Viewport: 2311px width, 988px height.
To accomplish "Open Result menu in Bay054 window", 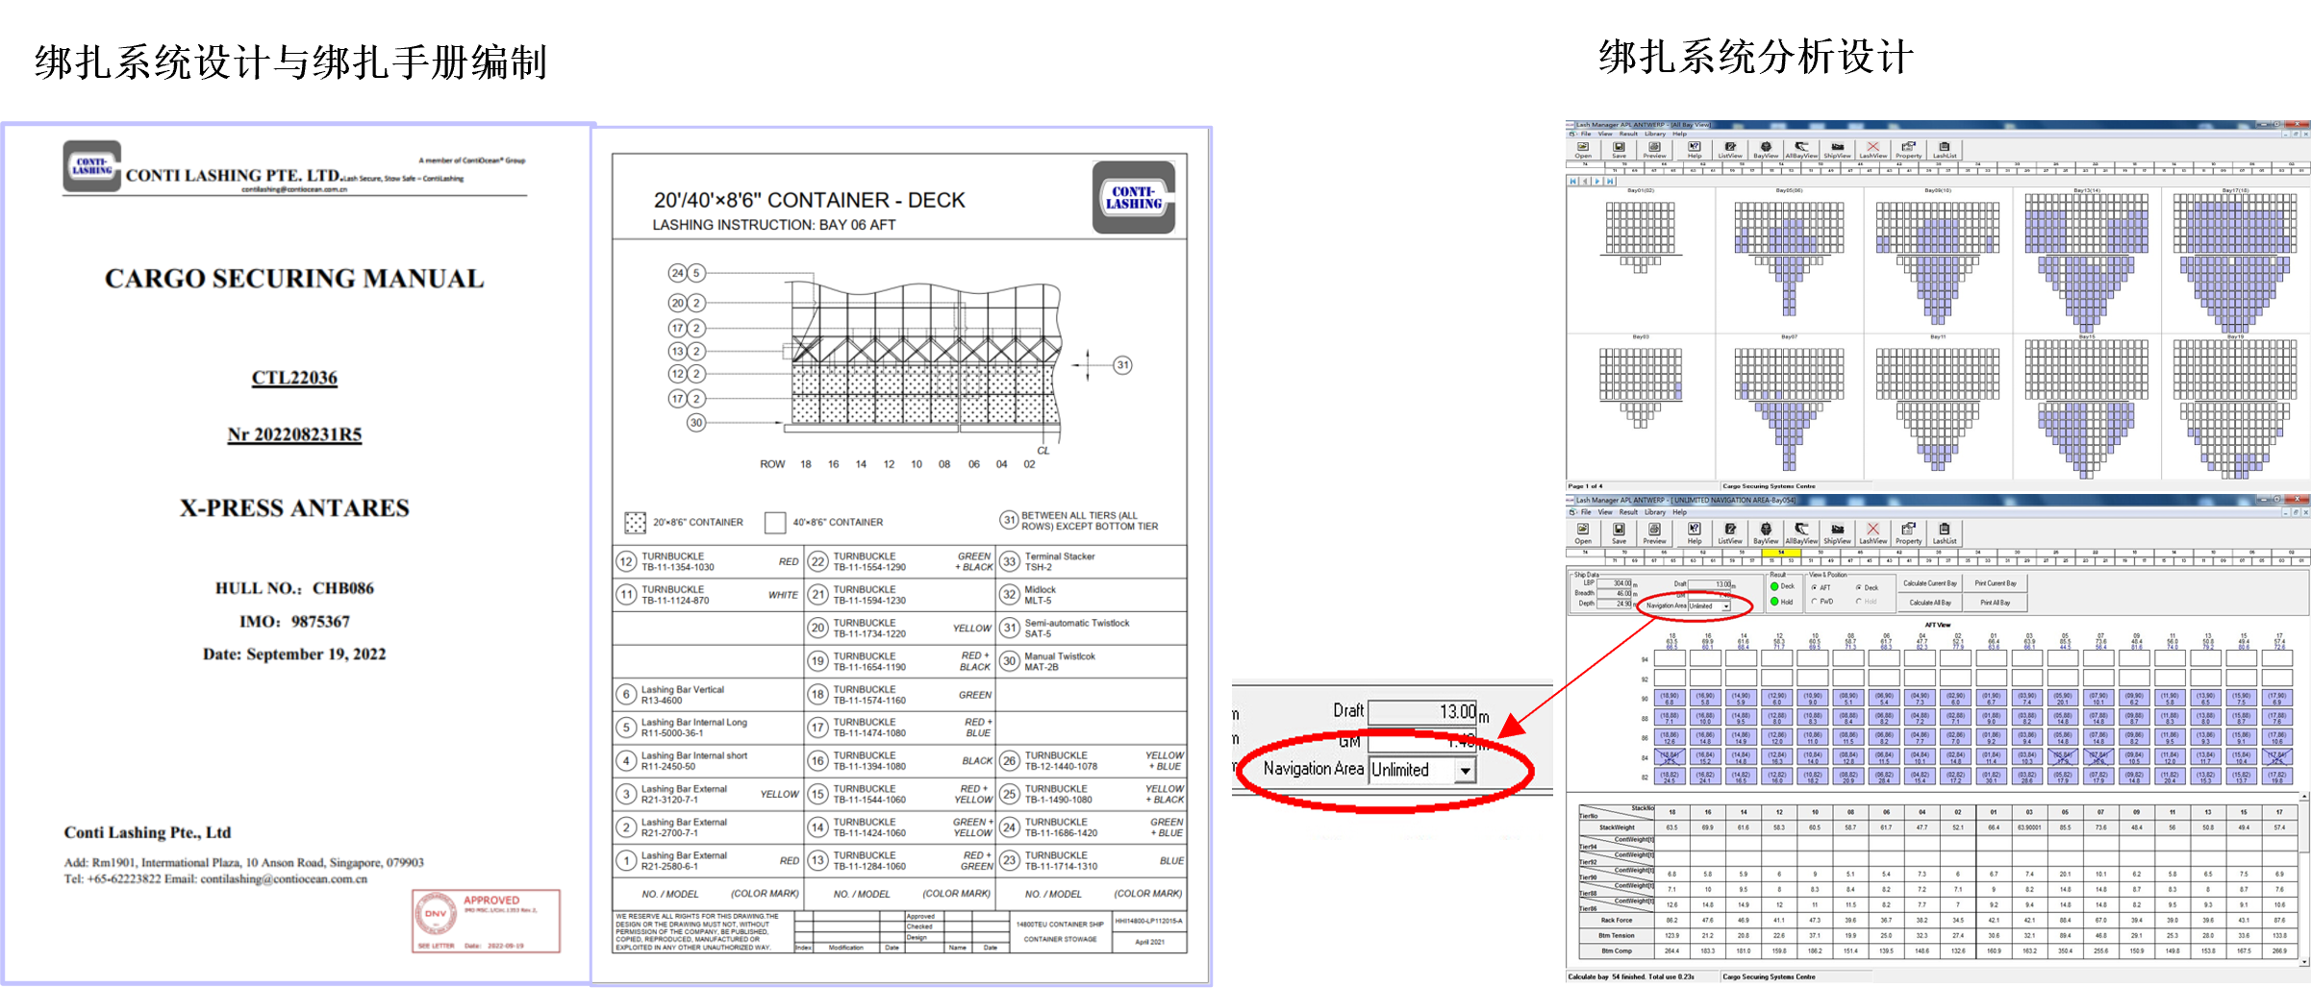I will (1628, 512).
